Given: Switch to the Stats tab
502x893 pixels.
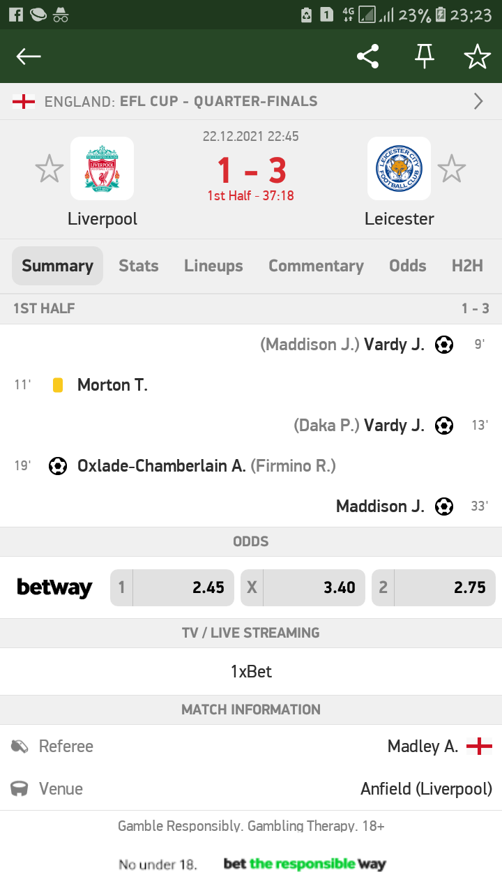Looking at the screenshot, I should [138, 266].
